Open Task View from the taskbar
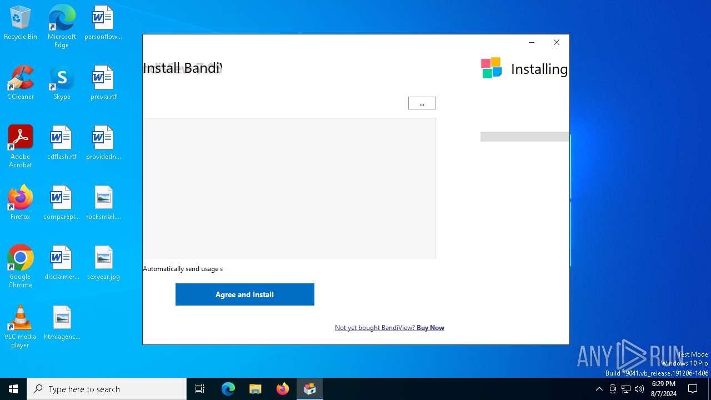Viewport: 711px width, 400px height. [200, 389]
